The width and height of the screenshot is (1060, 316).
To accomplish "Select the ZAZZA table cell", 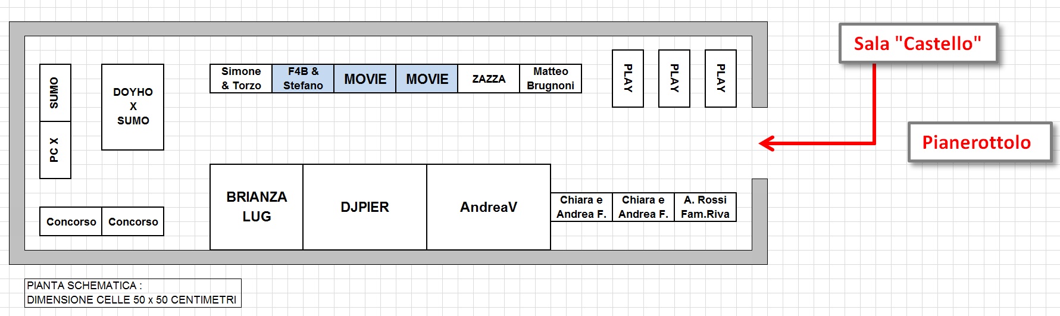I will [x=489, y=79].
